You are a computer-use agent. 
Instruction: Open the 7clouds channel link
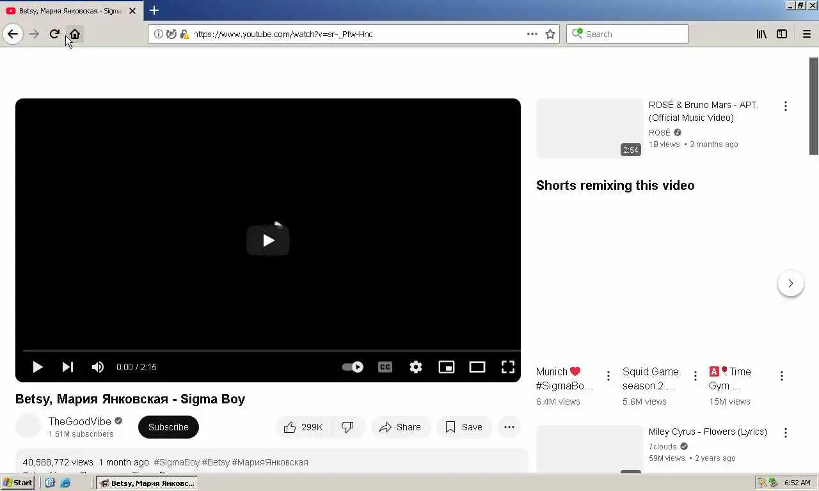coord(662,446)
